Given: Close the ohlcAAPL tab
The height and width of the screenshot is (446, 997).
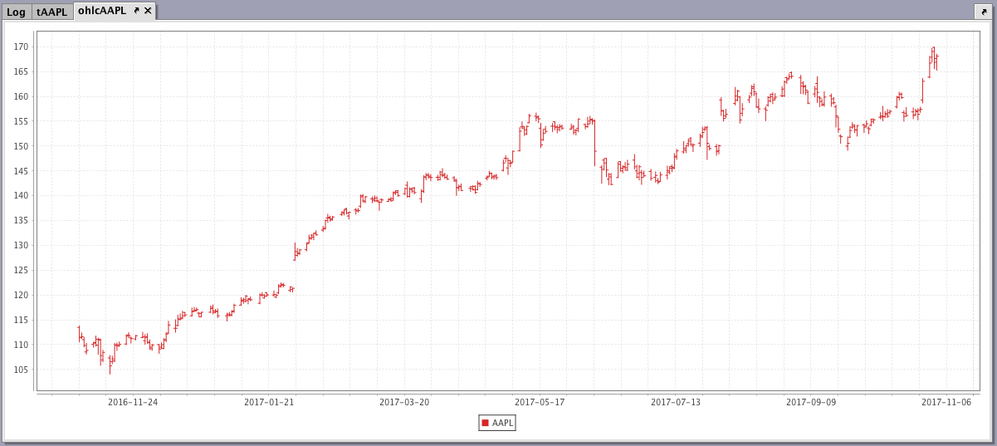Looking at the screenshot, I should tap(148, 11).
